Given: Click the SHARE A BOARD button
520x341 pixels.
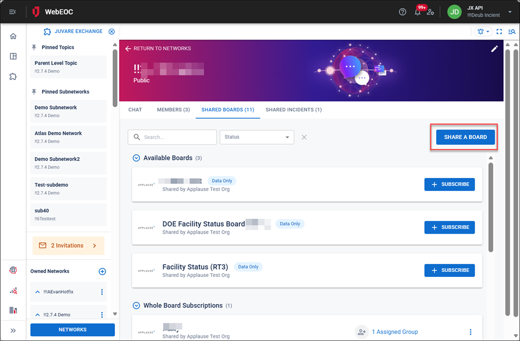Looking at the screenshot, I should [465, 137].
